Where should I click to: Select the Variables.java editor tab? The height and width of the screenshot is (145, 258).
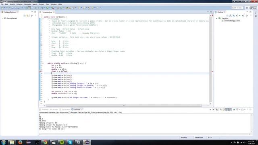coord(47,12)
